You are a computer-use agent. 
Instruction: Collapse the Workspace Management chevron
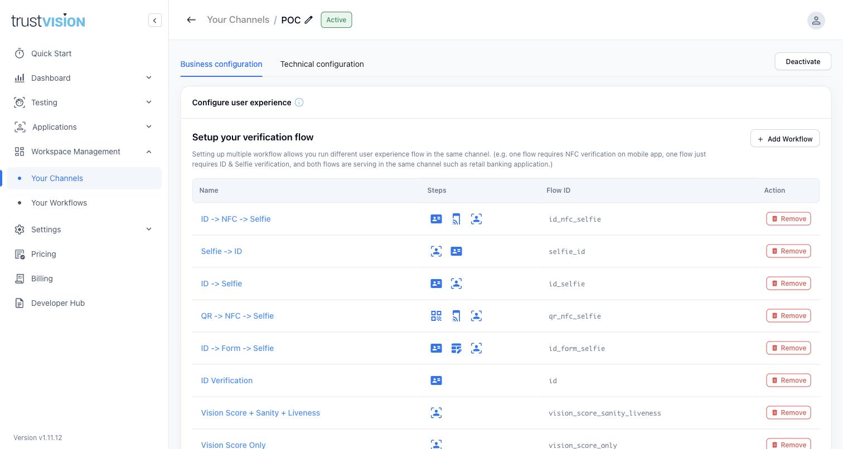coord(149,152)
